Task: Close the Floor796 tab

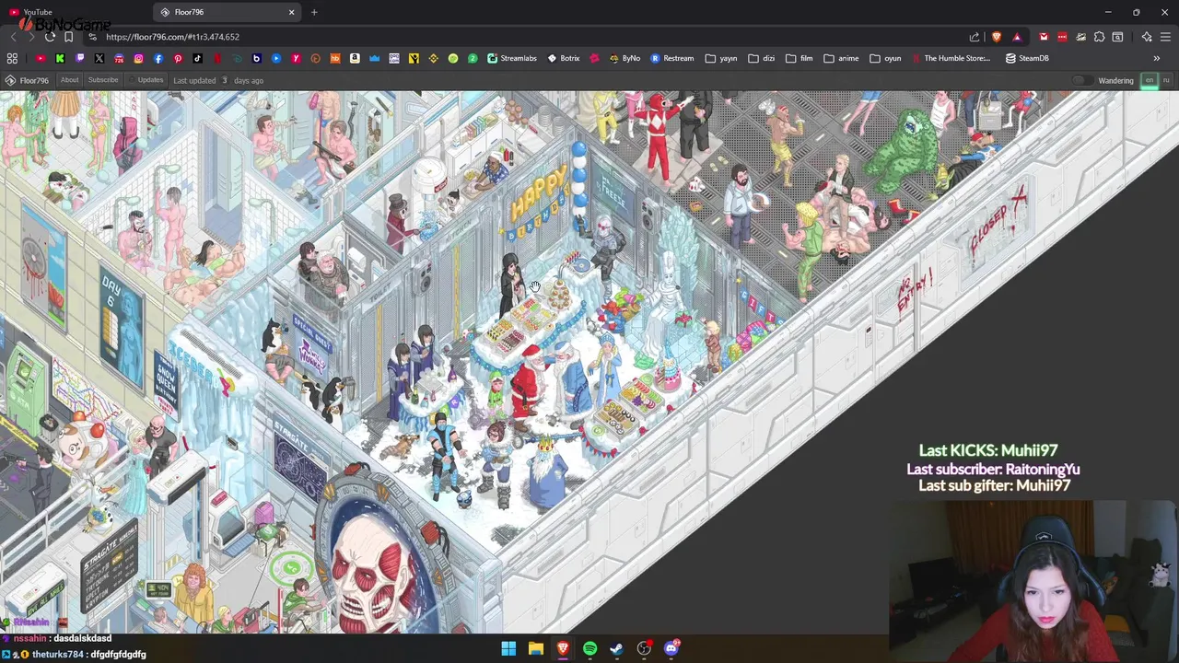Action: 292,12
